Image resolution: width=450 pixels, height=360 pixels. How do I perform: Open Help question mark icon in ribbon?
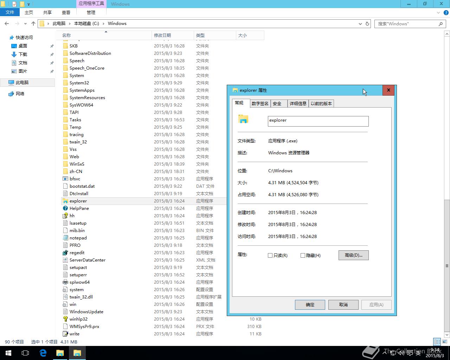click(446, 13)
